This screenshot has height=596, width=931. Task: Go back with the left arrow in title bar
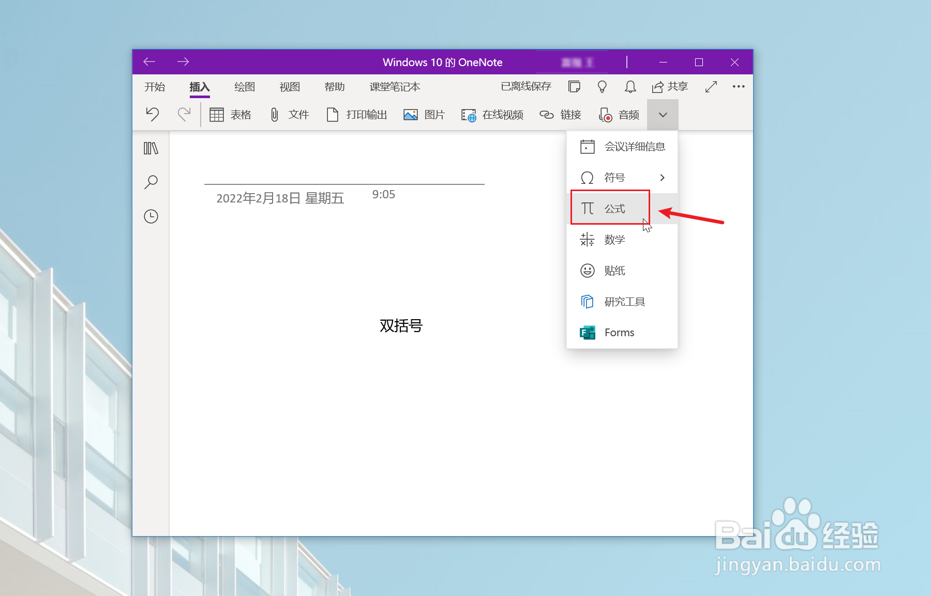click(149, 62)
